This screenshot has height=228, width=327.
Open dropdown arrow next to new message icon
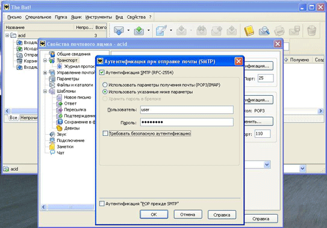(x=171, y=31)
